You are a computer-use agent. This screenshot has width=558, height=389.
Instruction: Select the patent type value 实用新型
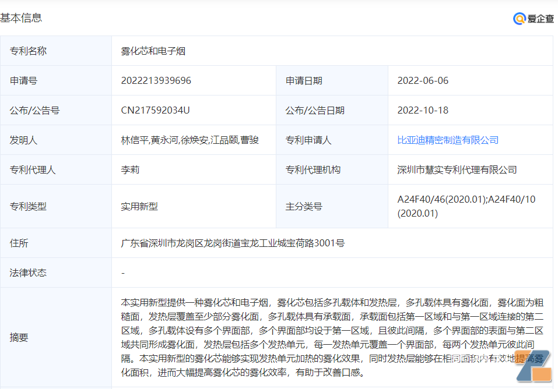(x=139, y=206)
